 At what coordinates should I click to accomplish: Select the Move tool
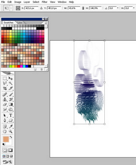pos(11,78)
